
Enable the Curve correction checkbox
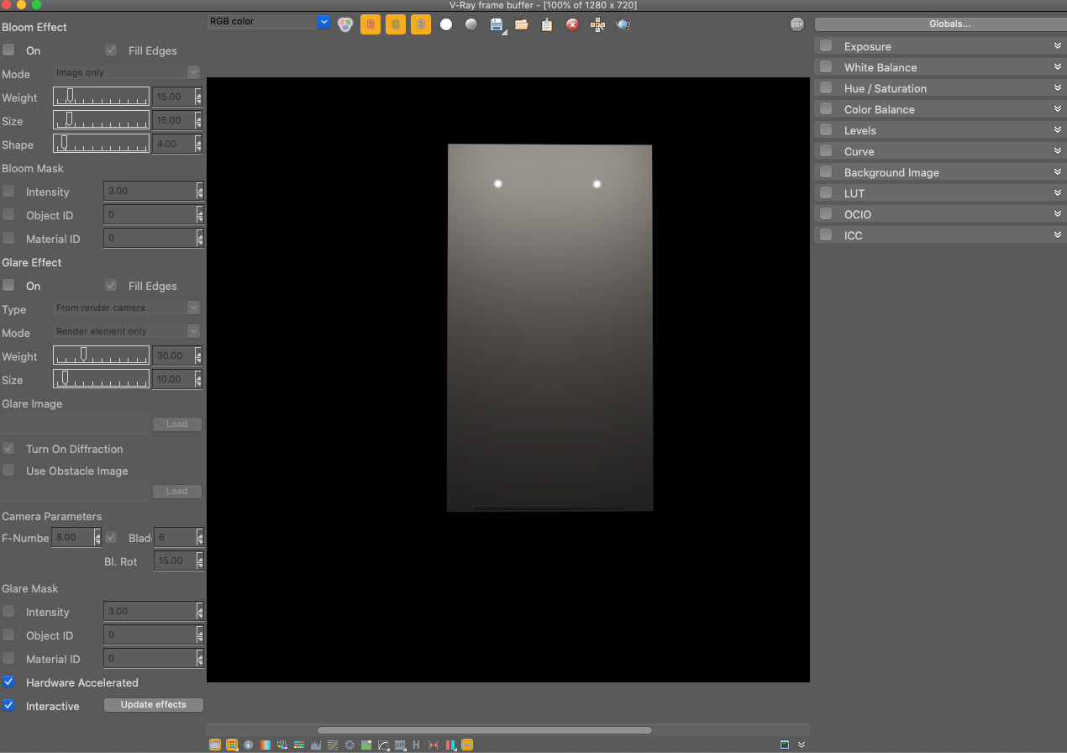point(826,151)
